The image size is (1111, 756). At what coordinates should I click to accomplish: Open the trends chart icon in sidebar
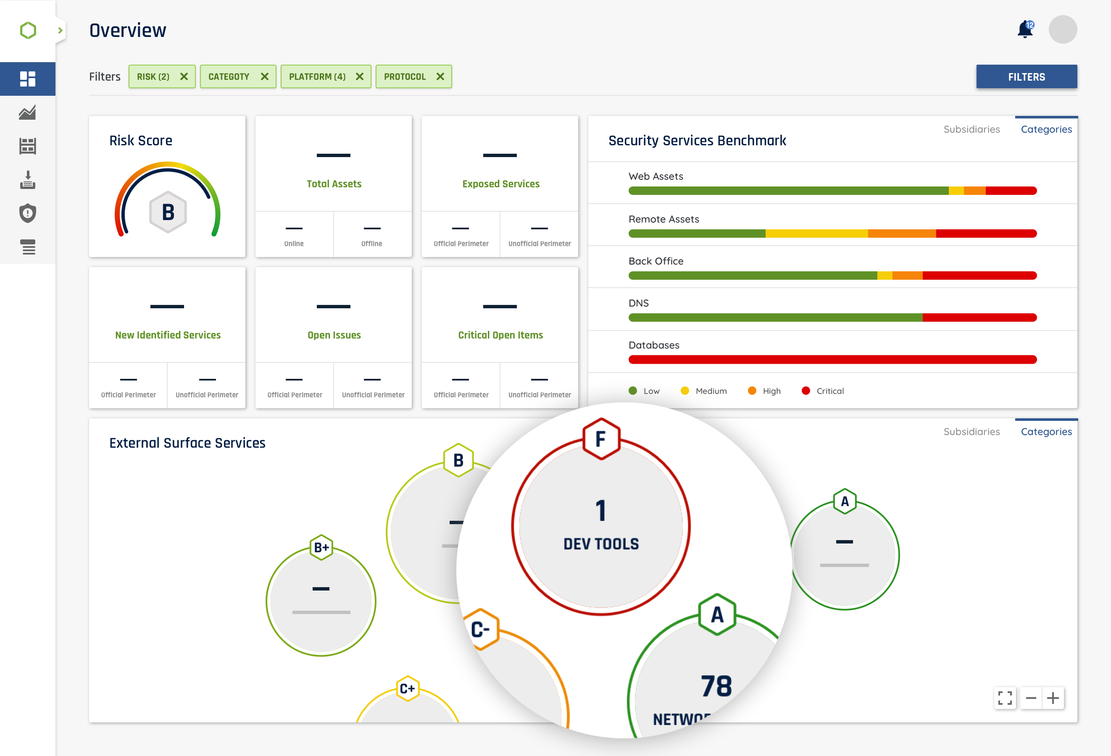pyautogui.click(x=28, y=113)
